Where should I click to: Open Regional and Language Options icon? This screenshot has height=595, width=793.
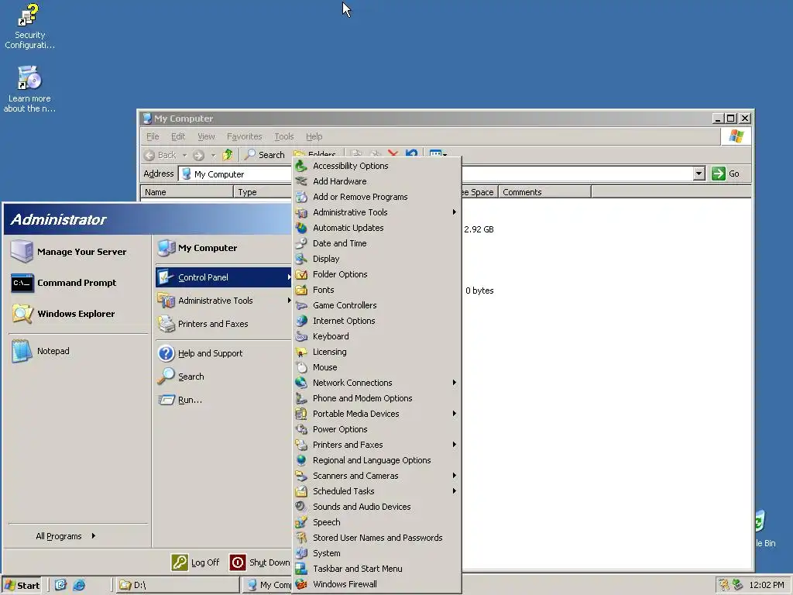pyautogui.click(x=301, y=460)
